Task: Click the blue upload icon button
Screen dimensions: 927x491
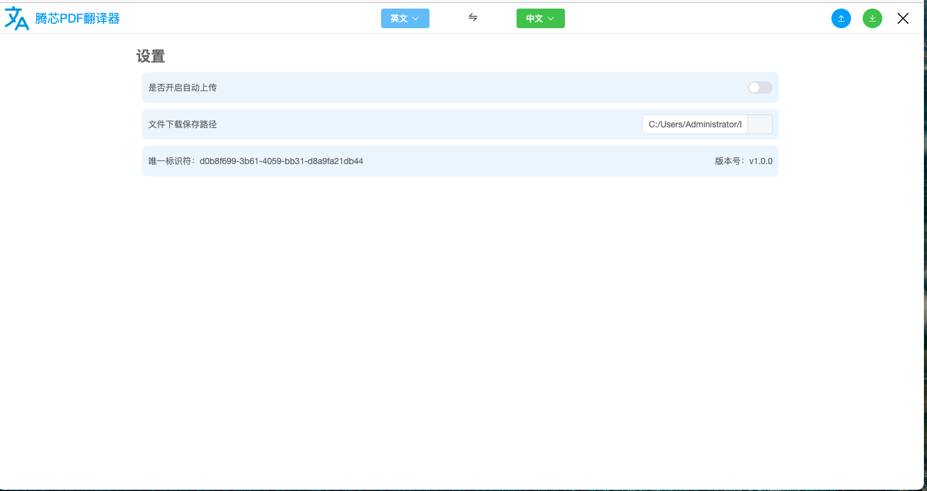Action: pyautogui.click(x=841, y=18)
